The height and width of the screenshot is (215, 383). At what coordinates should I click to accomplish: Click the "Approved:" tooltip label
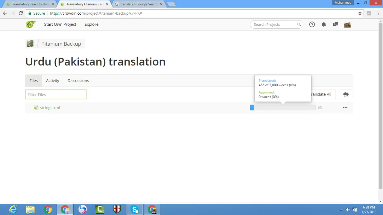[267, 93]
